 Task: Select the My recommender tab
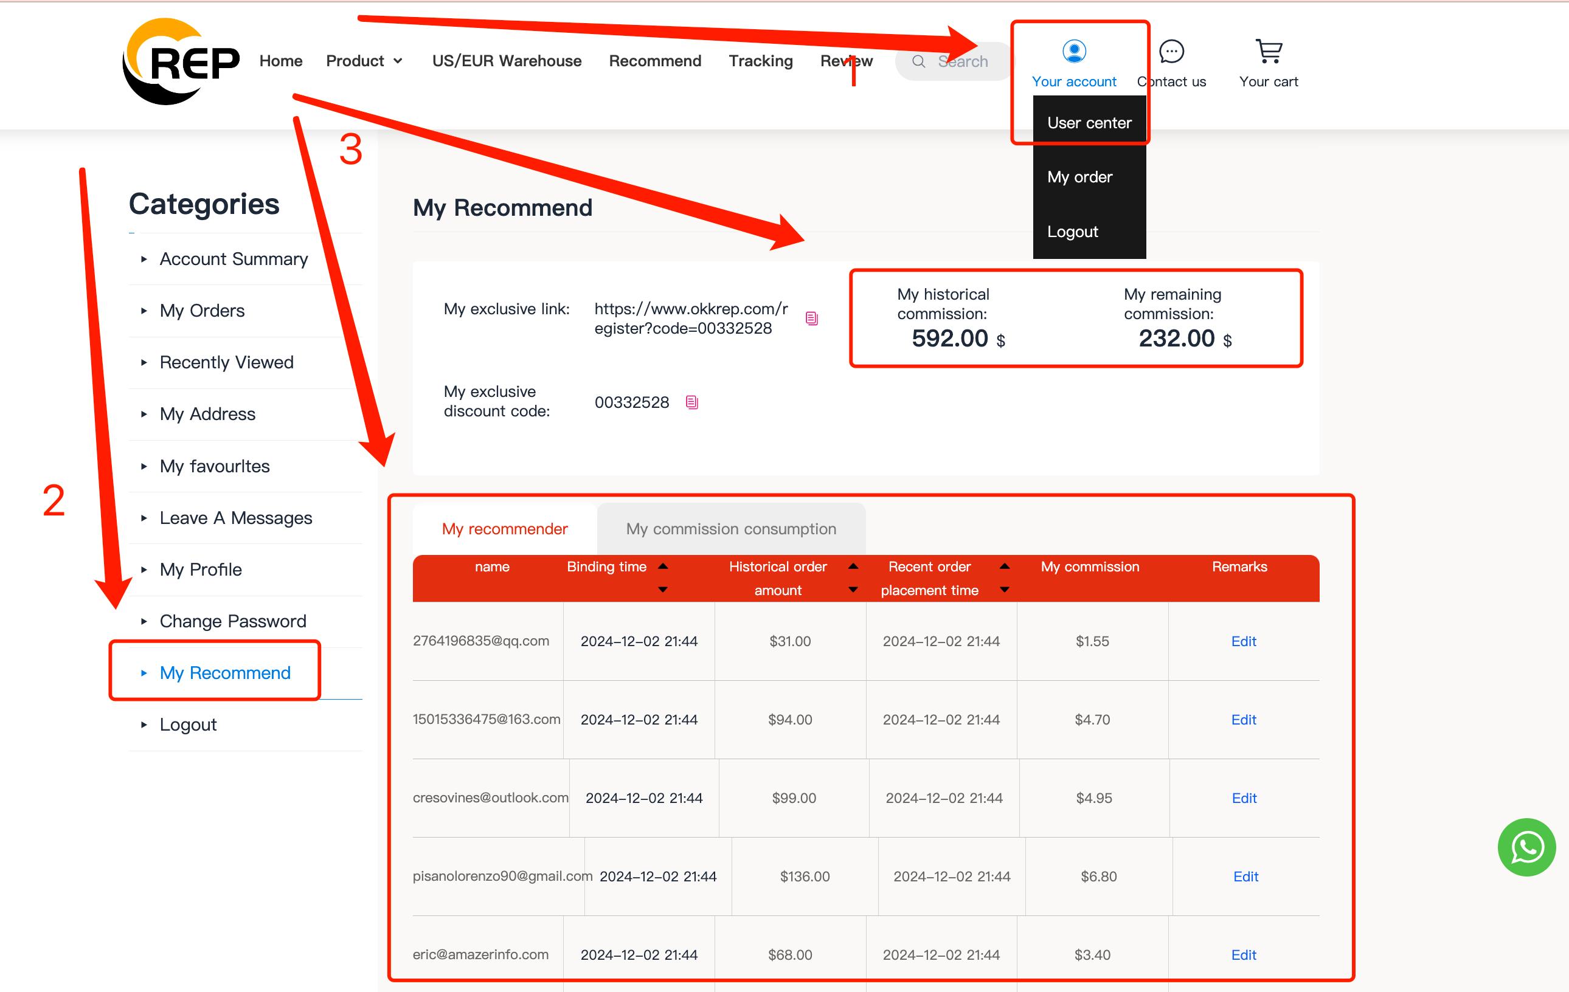tap(504, 529)
